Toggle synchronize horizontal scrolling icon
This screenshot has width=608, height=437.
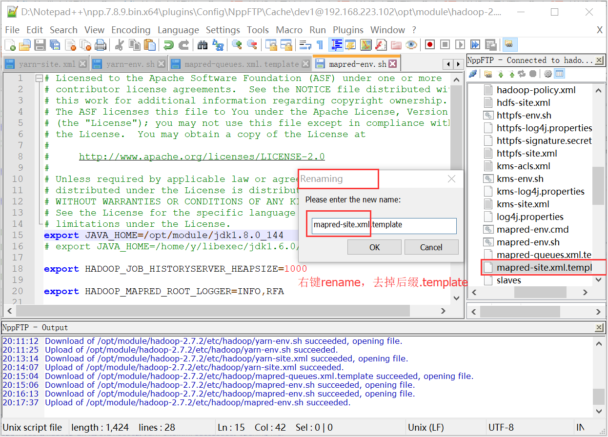(x=286, y=45)
